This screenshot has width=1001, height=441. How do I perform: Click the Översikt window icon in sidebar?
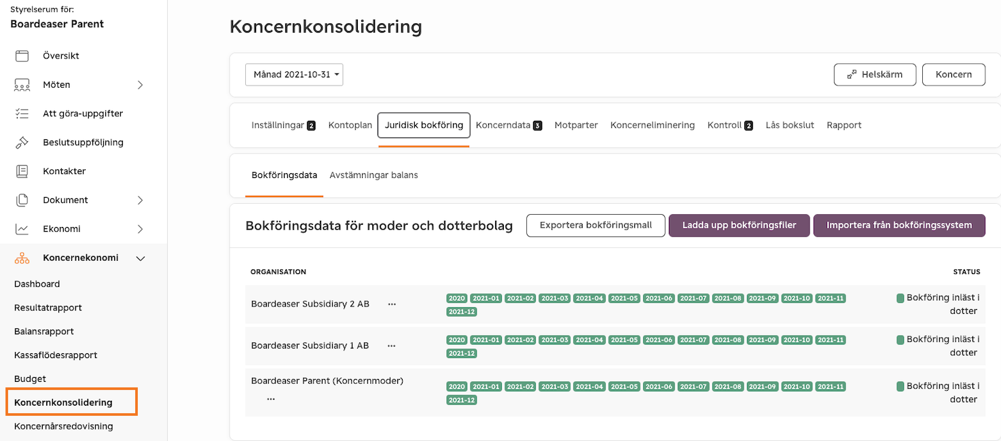click(22, 56)
